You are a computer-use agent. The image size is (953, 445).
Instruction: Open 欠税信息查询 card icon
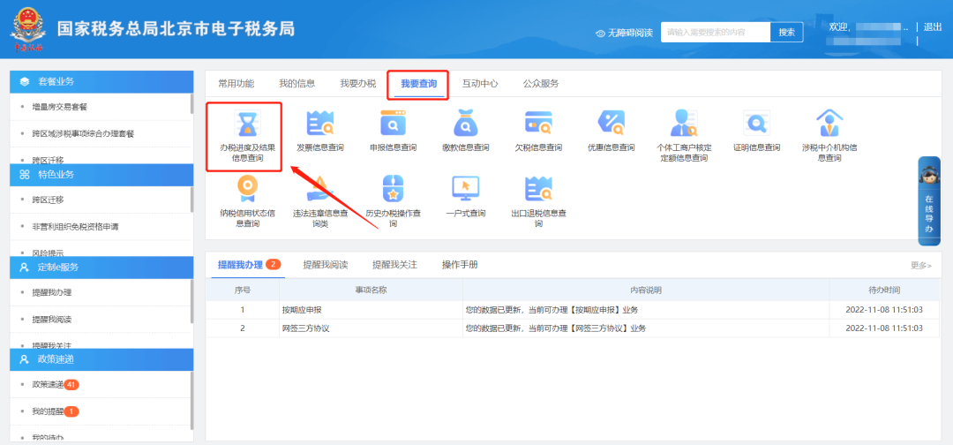pos(538,124)
